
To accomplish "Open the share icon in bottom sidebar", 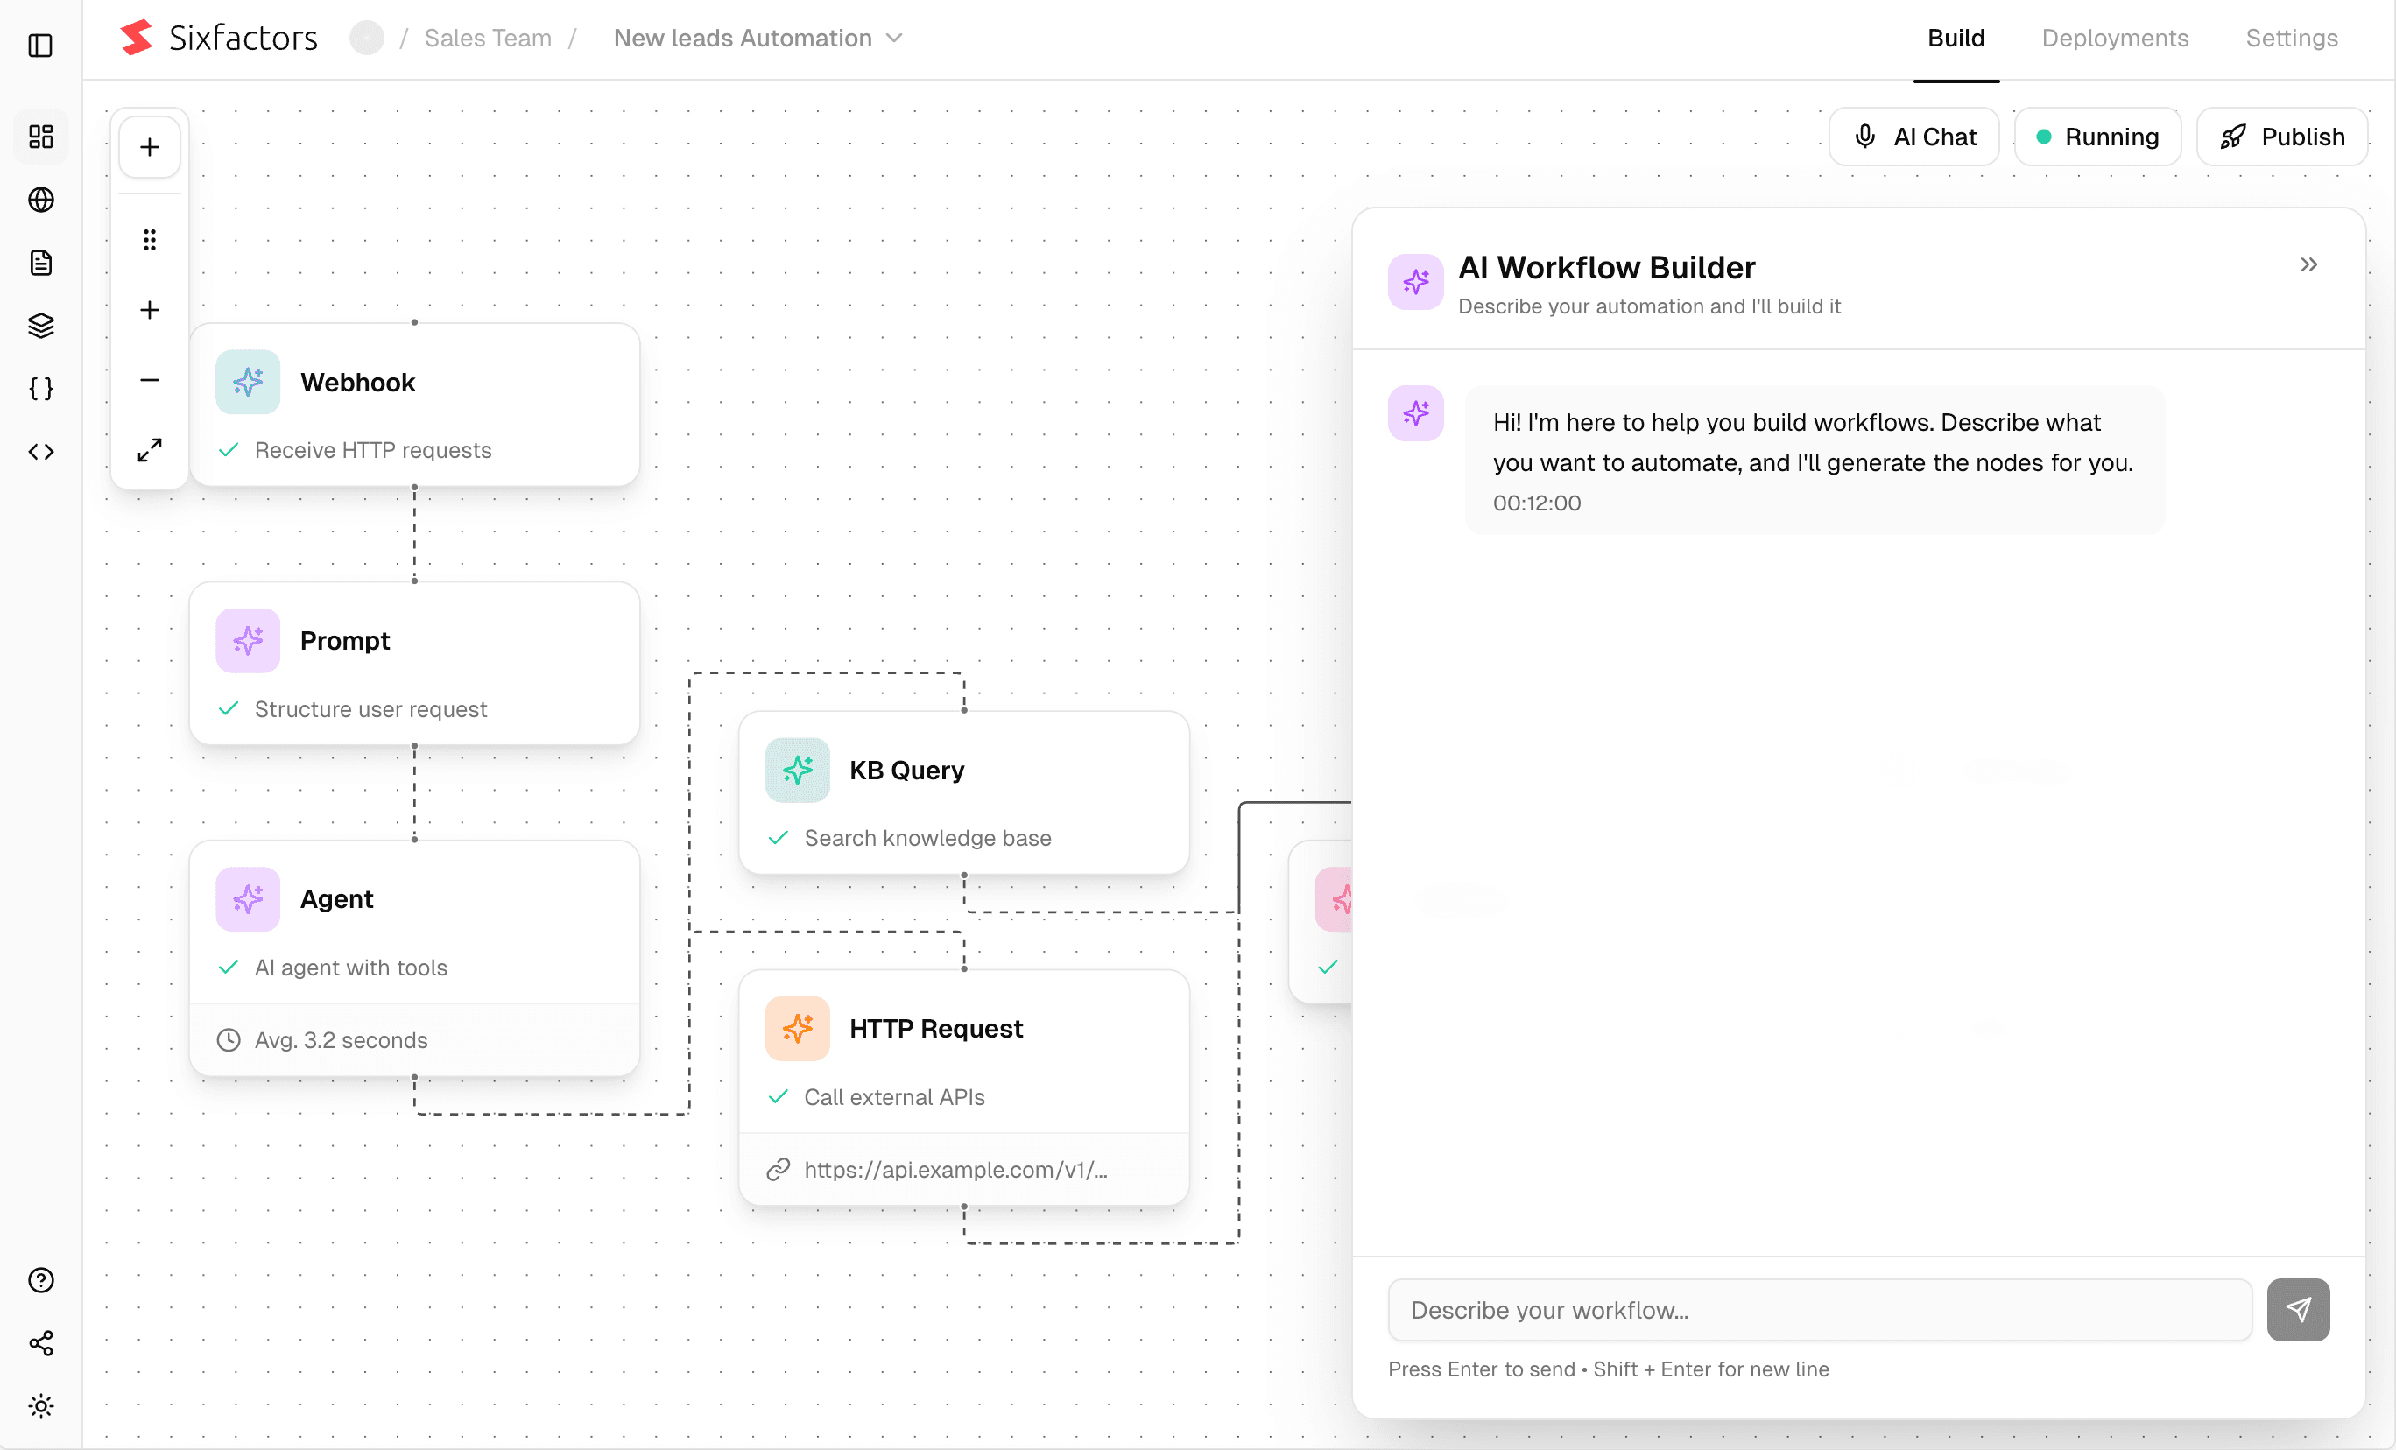I will click(41, 1343).
